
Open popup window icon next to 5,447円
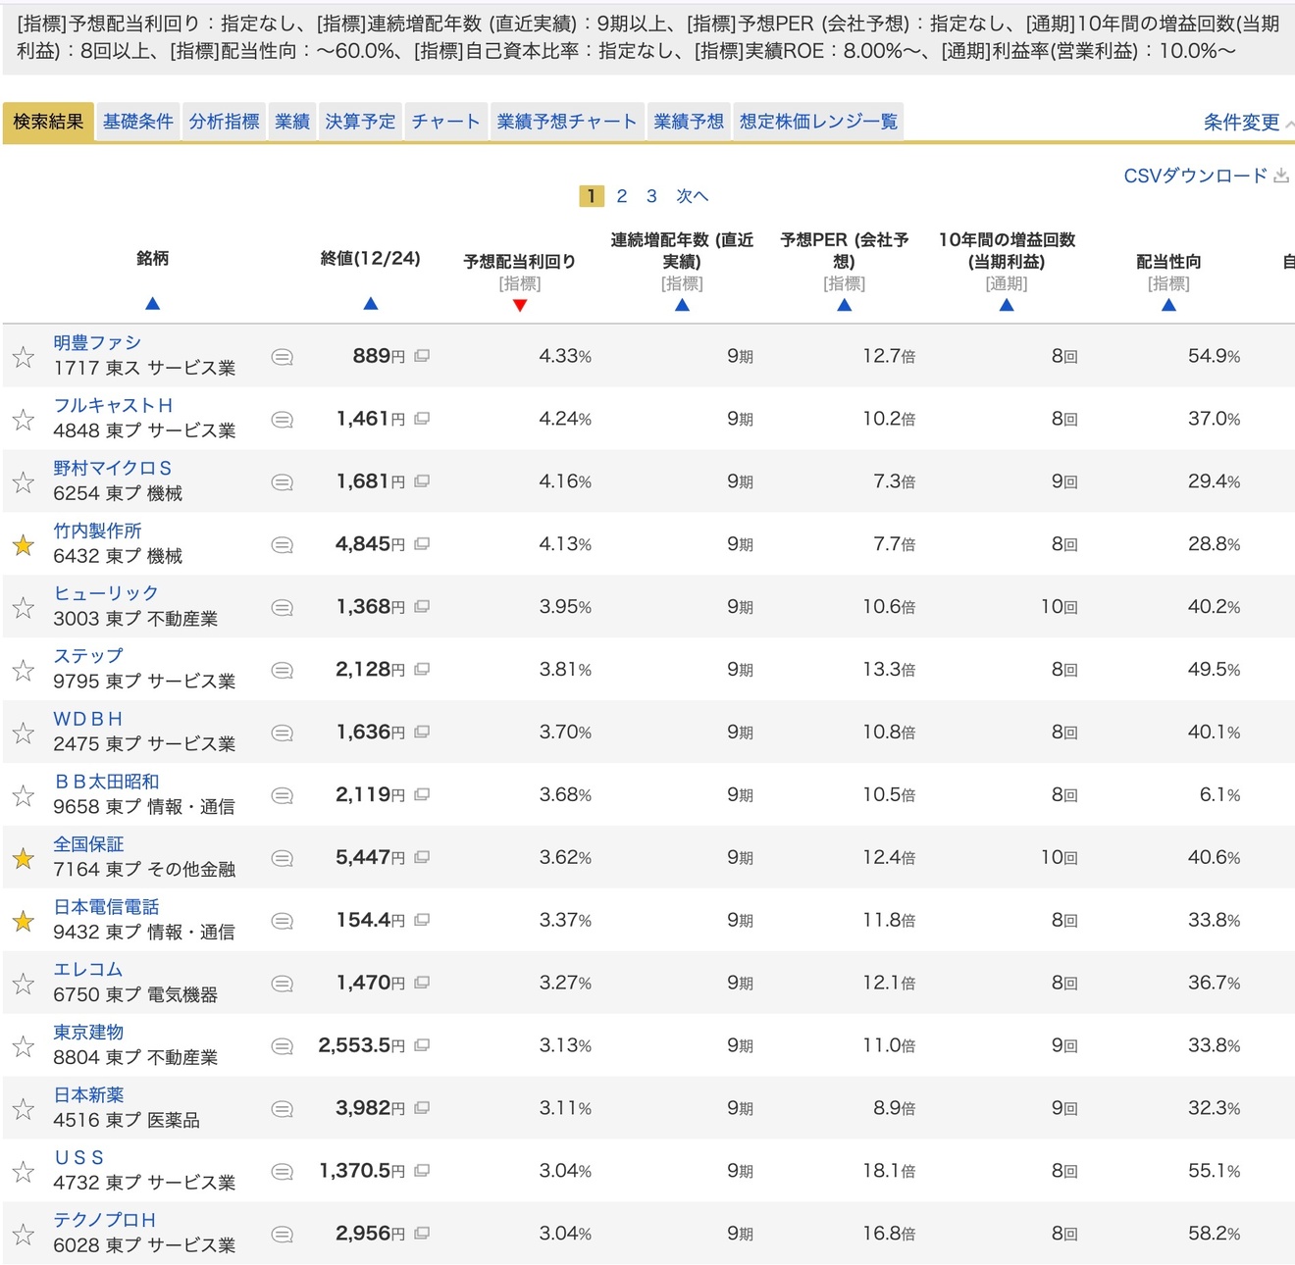(422, 857)
